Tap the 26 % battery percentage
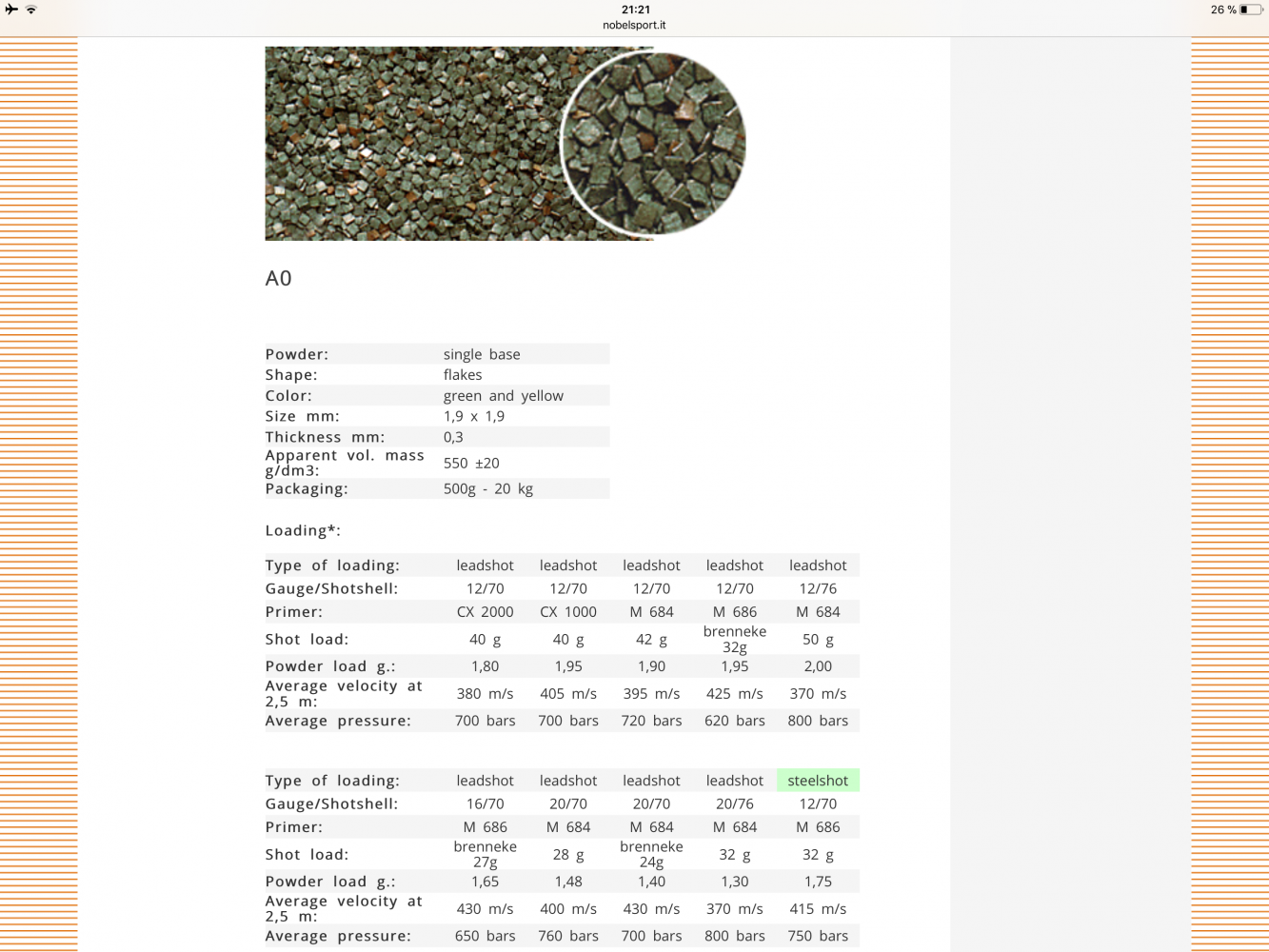This screenshot has height=952, width=1269. click(1223, 10)
